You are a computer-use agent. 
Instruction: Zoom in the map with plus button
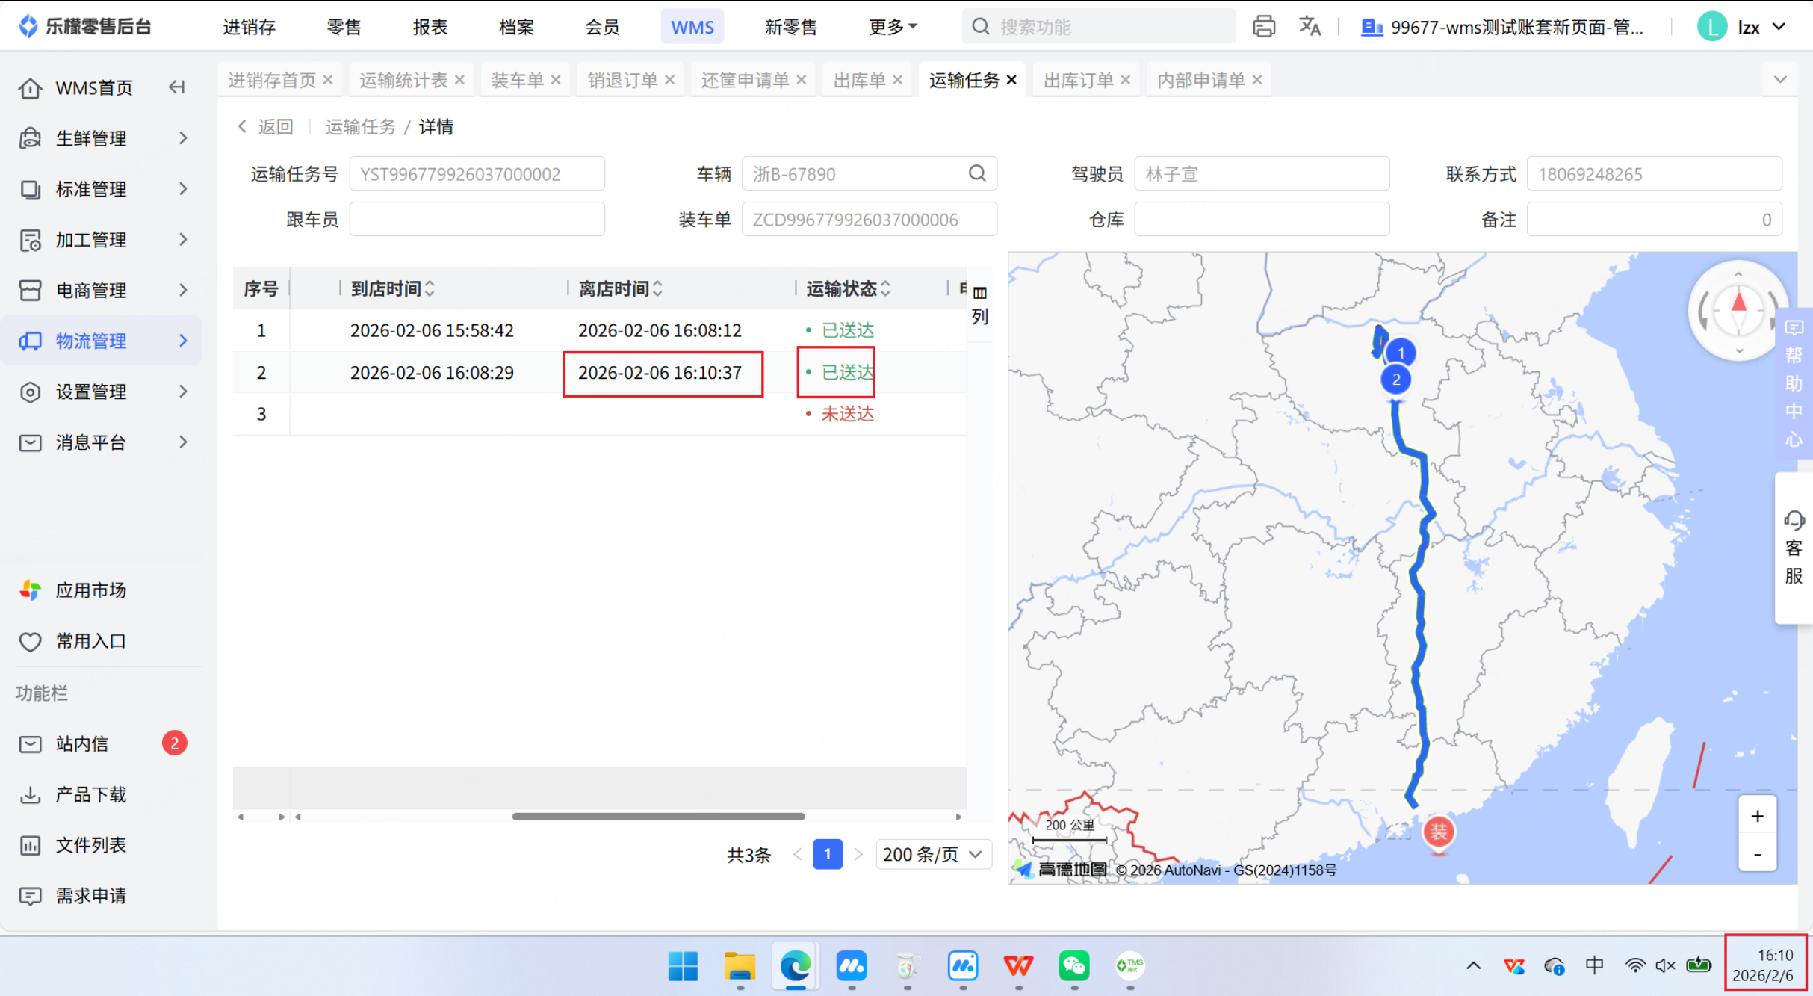1757,817
